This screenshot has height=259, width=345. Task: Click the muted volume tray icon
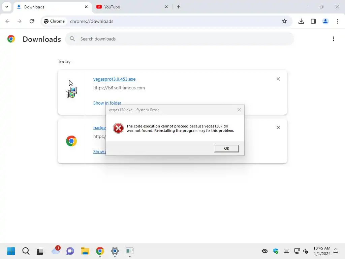(306, 251)
